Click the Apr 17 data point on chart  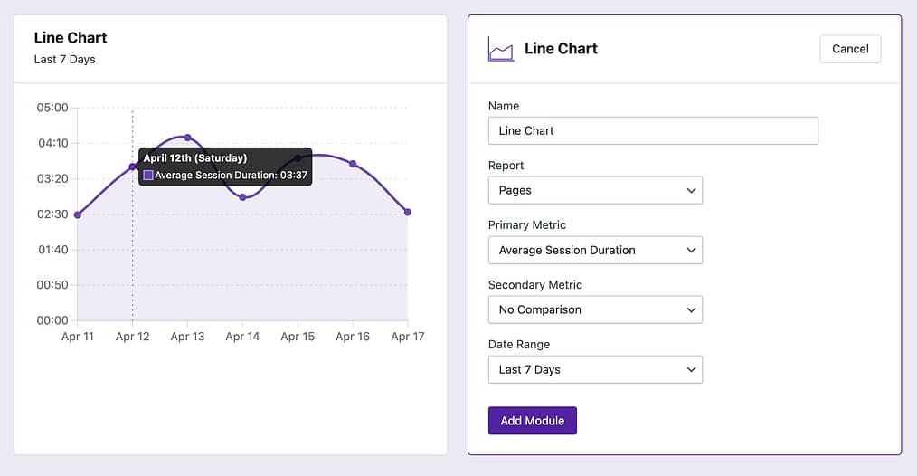[408, 212]
